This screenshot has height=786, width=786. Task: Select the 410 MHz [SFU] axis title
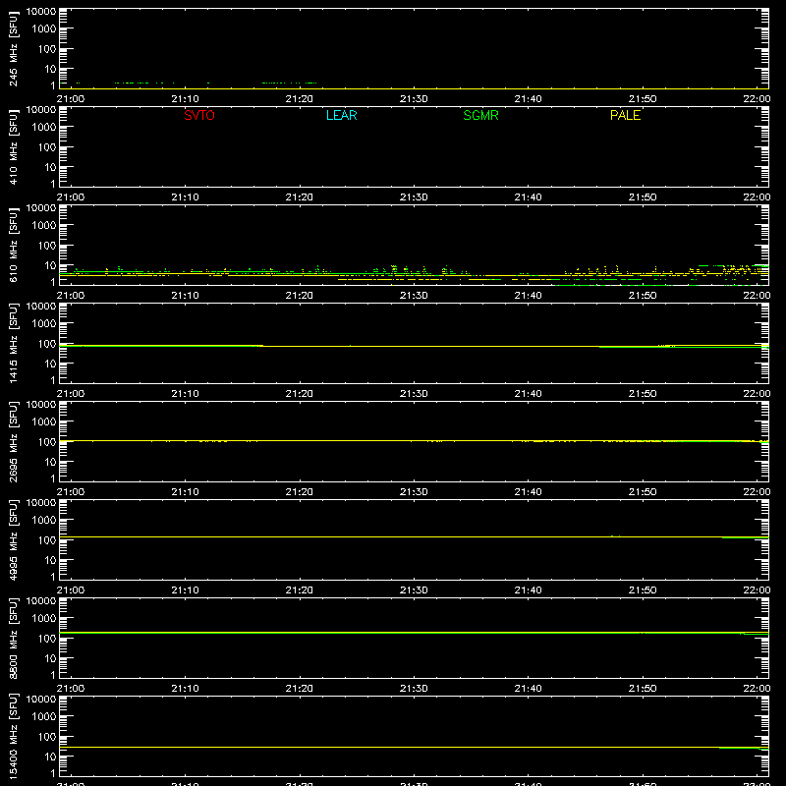(x=13, y=146)
